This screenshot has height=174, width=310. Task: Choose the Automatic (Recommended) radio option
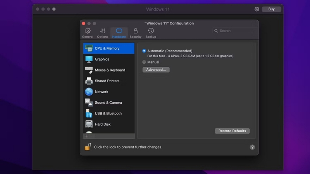pyautogui.click(x=144, y=51)
